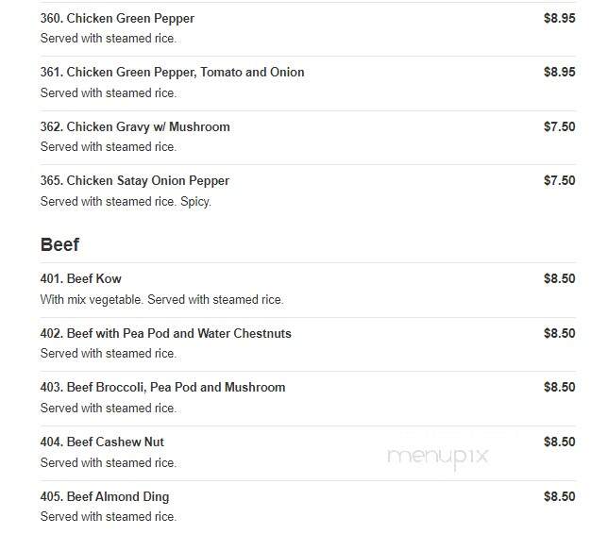The height and width of the screenshot is (534, 607).
Task: Click the $8.50 price for item 402
Action: [x=560, y=333]
